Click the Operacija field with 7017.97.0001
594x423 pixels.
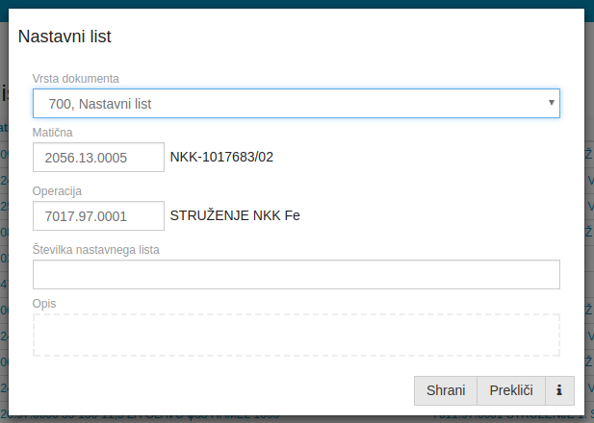[98, 216]
